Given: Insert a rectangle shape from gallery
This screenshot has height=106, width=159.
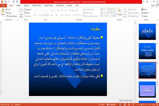Looking at the screenshot, I should pyautogui.click(x=109, y=10).
